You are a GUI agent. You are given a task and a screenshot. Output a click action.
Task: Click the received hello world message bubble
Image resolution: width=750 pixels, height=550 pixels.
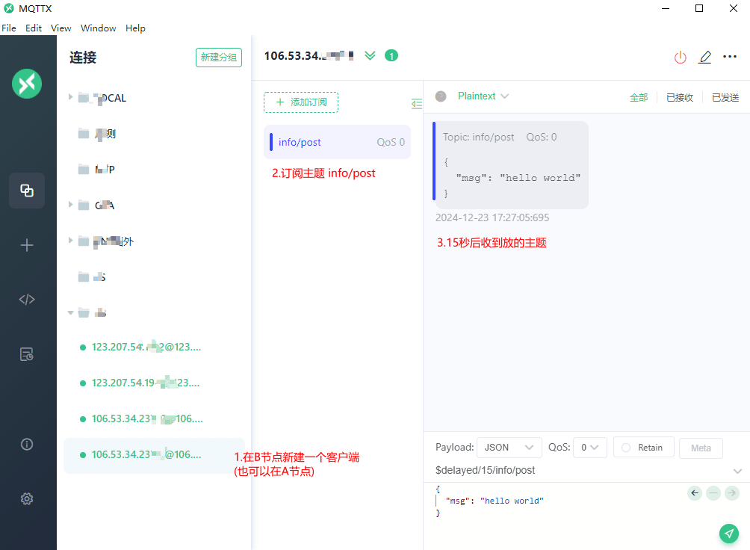pos(511,165)
